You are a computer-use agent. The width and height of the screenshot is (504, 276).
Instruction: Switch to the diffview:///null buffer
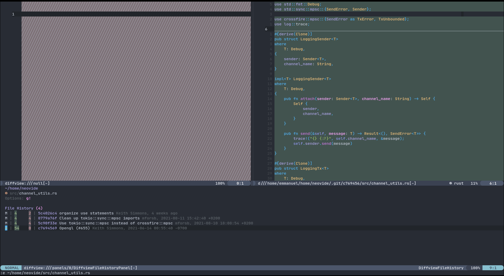tap(26, 183)
